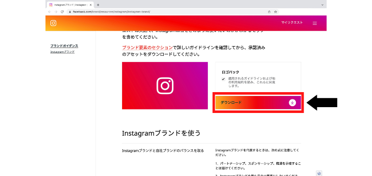The width and height of the screenshot is (372, 176).
Task: Click the share icon in address bar
Action: (x=269, y=12)
